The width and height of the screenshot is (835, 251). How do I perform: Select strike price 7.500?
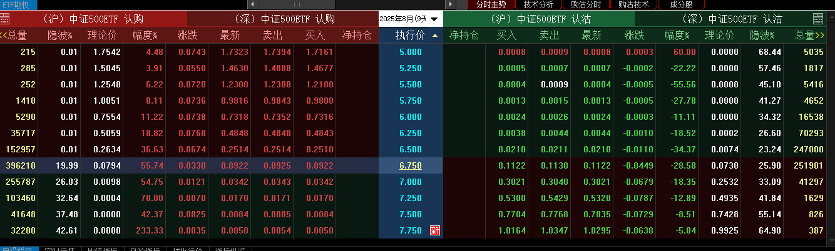(x=410, y=214)
